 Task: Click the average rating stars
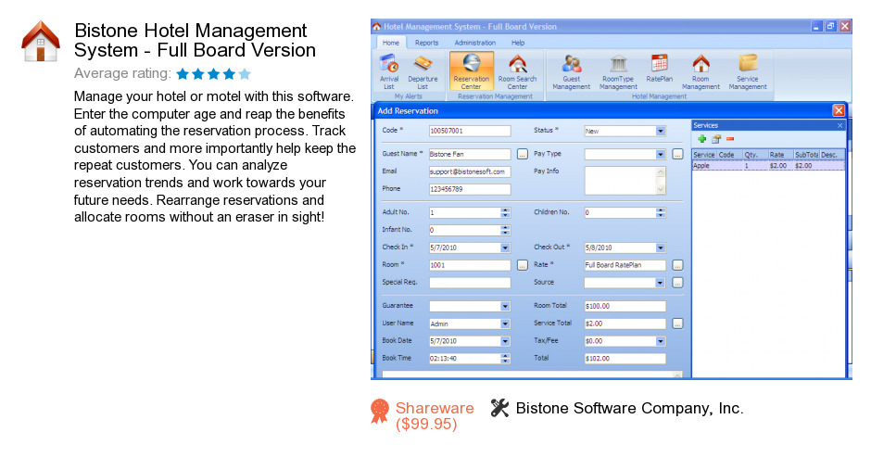tap(214, 73)
